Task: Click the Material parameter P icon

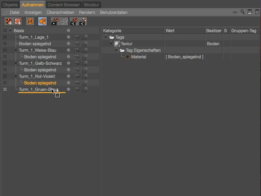Action: (128, 57)
